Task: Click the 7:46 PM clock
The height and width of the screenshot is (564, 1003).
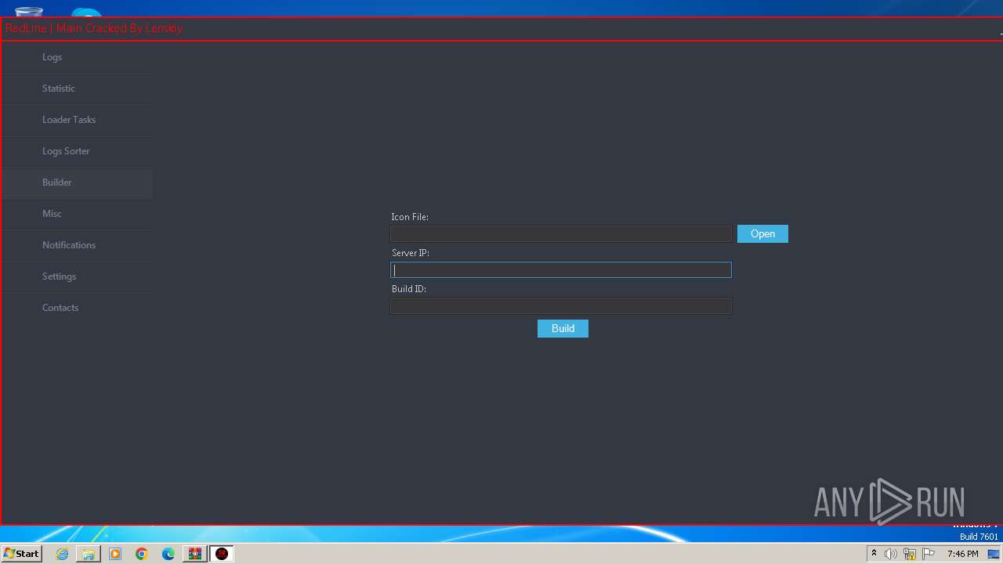Action: (x=962, y=554)
